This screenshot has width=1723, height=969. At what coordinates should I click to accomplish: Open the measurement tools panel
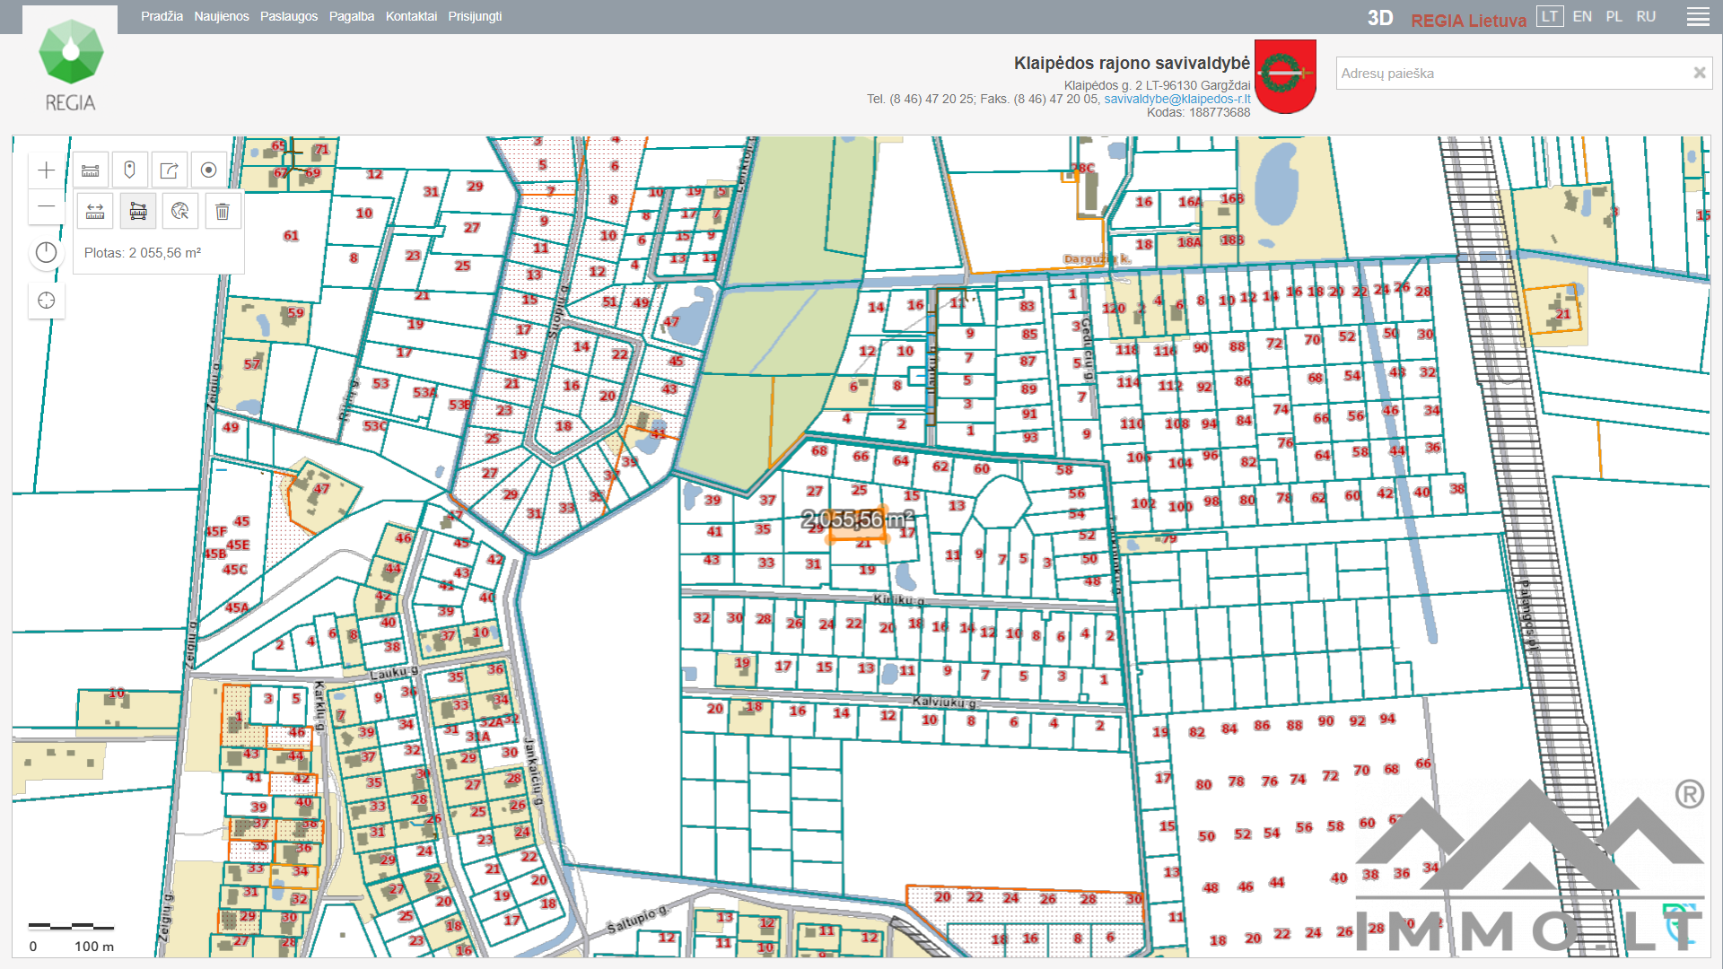[91, 170]
